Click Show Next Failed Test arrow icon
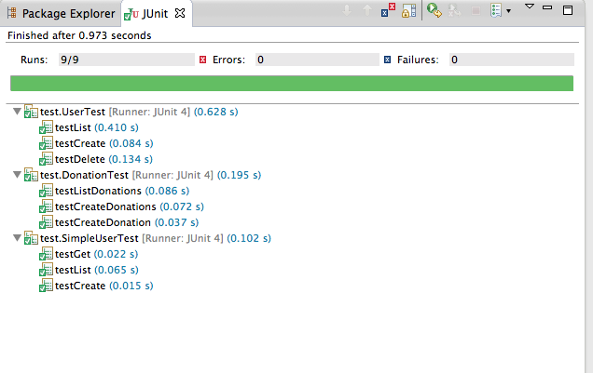593x373 pixels. pyautogui.click(x=347, y=10)
